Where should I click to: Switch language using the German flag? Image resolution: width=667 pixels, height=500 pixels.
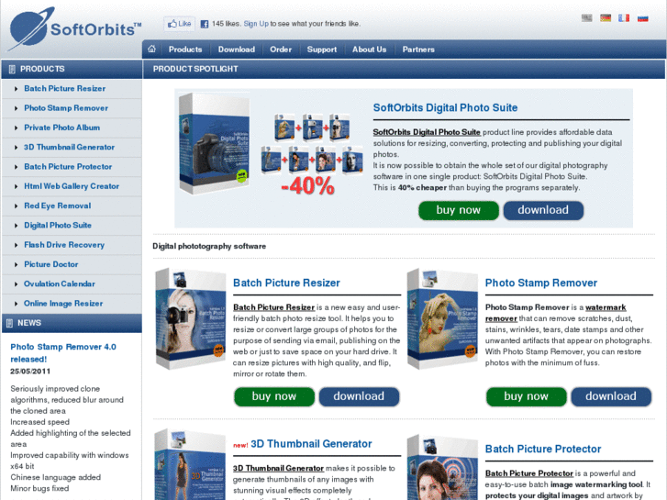coord(606,17)
